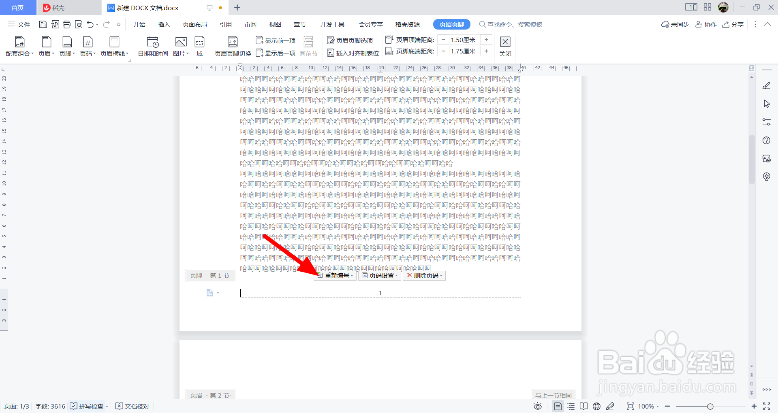The height and width of the screenshot is (413, 778).
Task: Switch to the 视图 tab
Action: click(275, 25)
